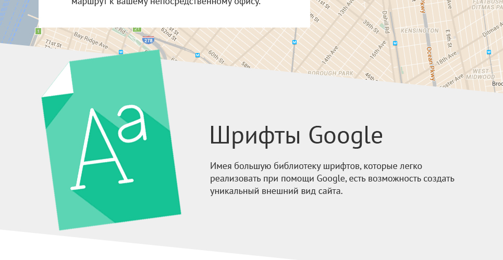Click the '60th St' street label

click(x=216, y=57)
